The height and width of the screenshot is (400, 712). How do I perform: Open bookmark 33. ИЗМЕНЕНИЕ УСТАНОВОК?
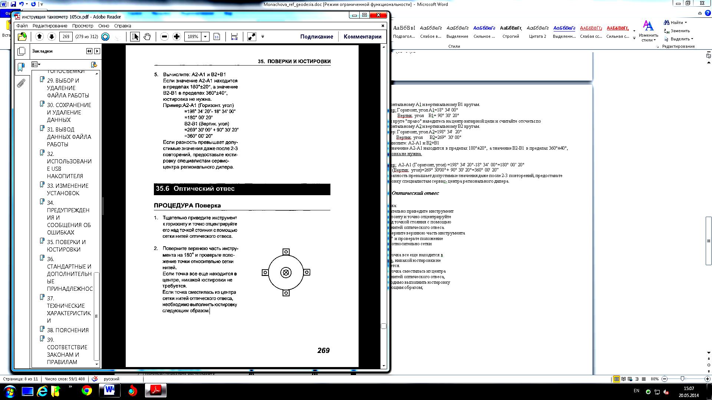(x=67, y=189)
